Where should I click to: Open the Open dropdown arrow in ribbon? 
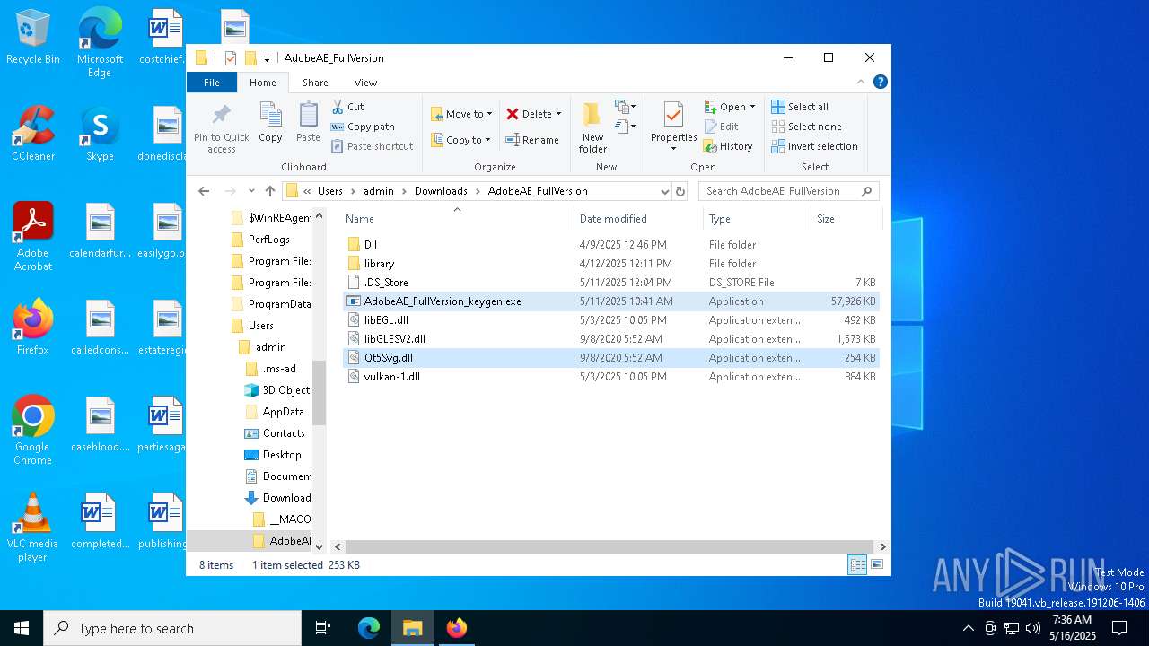(x=752, y=107)
